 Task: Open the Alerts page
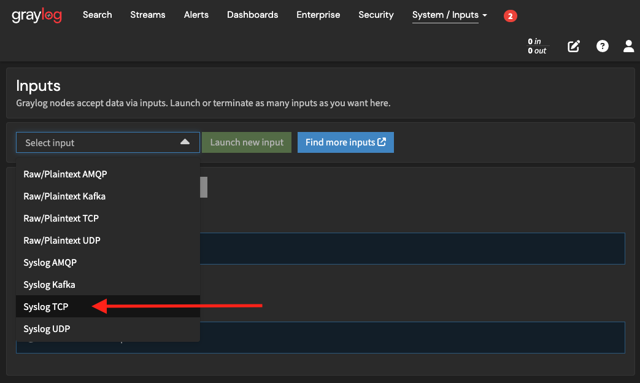click(x=196, y=15)
